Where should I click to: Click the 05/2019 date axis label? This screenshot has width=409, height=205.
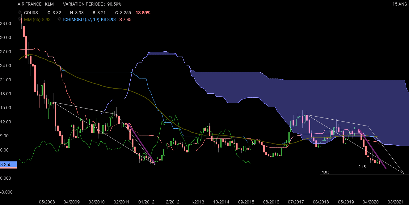point(346,202)
